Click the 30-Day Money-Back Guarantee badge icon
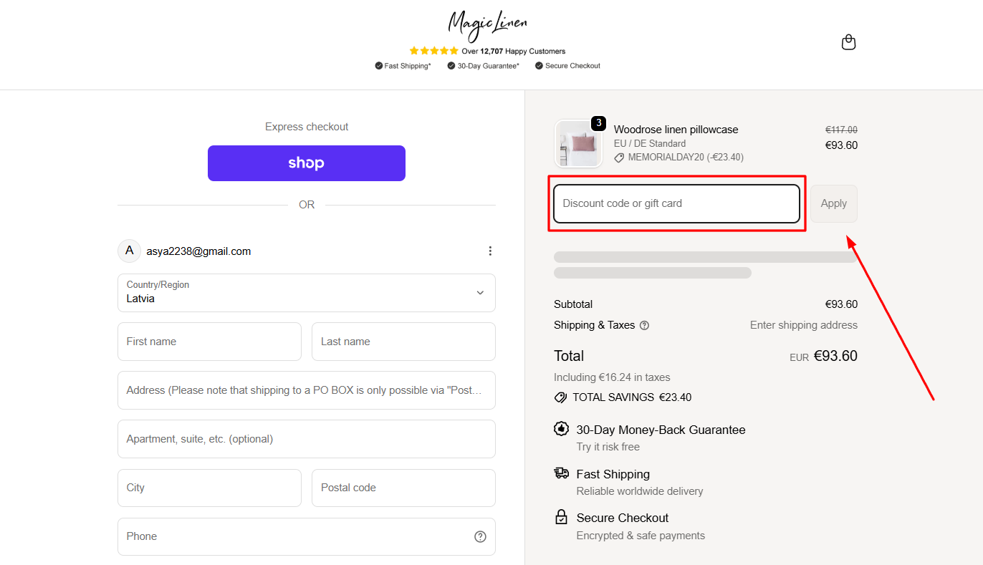The width and height of the screenshot is (983, 565). pos(561,429)
